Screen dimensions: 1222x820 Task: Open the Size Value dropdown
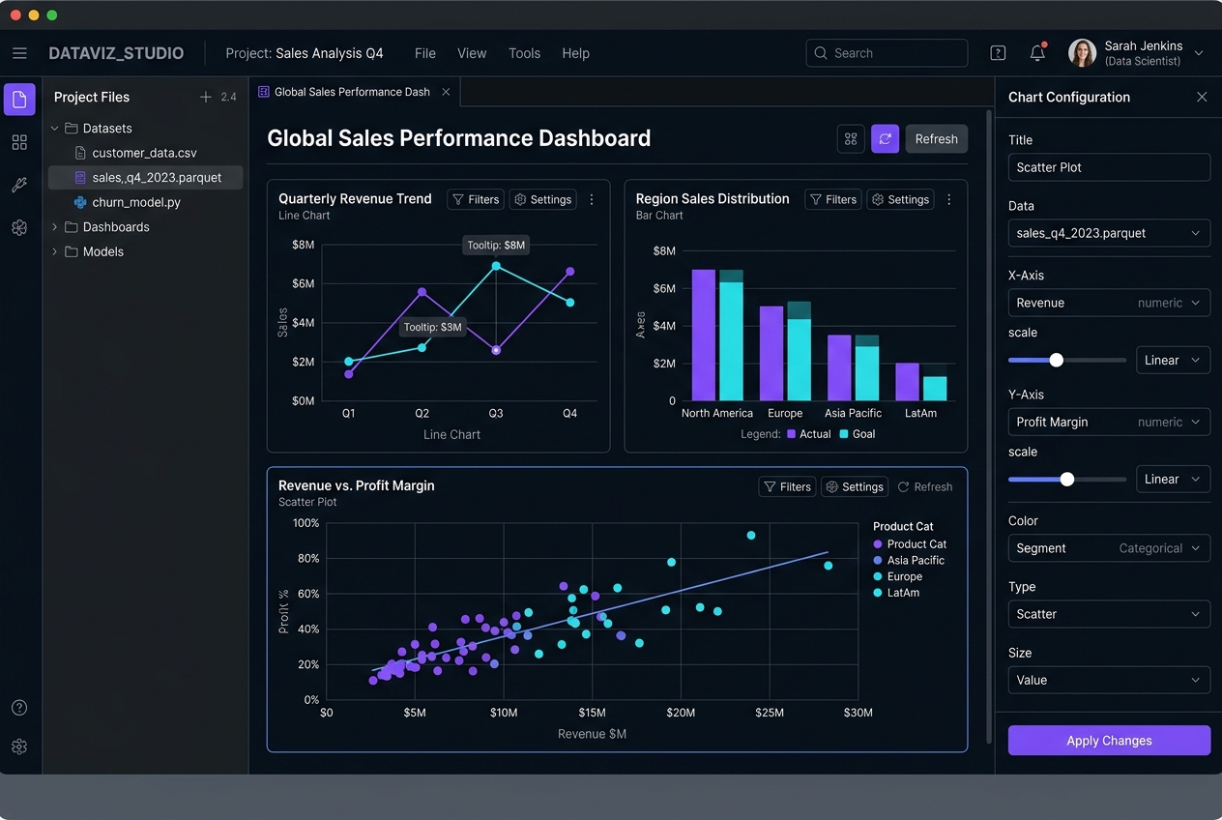[1109, 680]
